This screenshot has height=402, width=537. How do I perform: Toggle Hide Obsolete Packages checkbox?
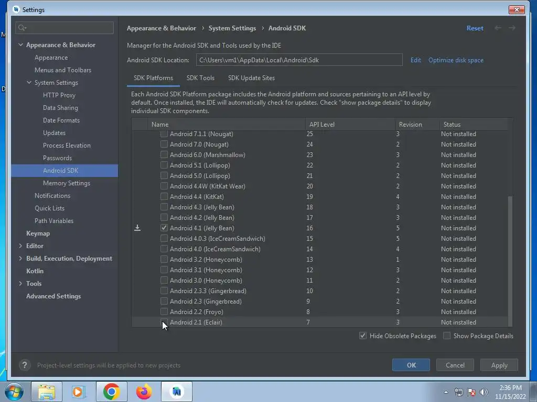363,336
